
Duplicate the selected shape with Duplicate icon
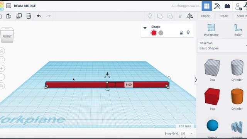(x=19, y=16)
